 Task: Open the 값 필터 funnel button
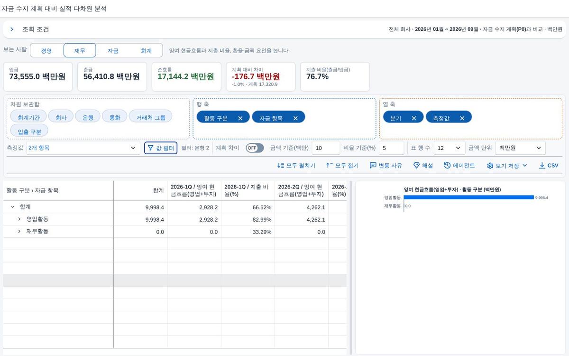(x=161, y=148)
